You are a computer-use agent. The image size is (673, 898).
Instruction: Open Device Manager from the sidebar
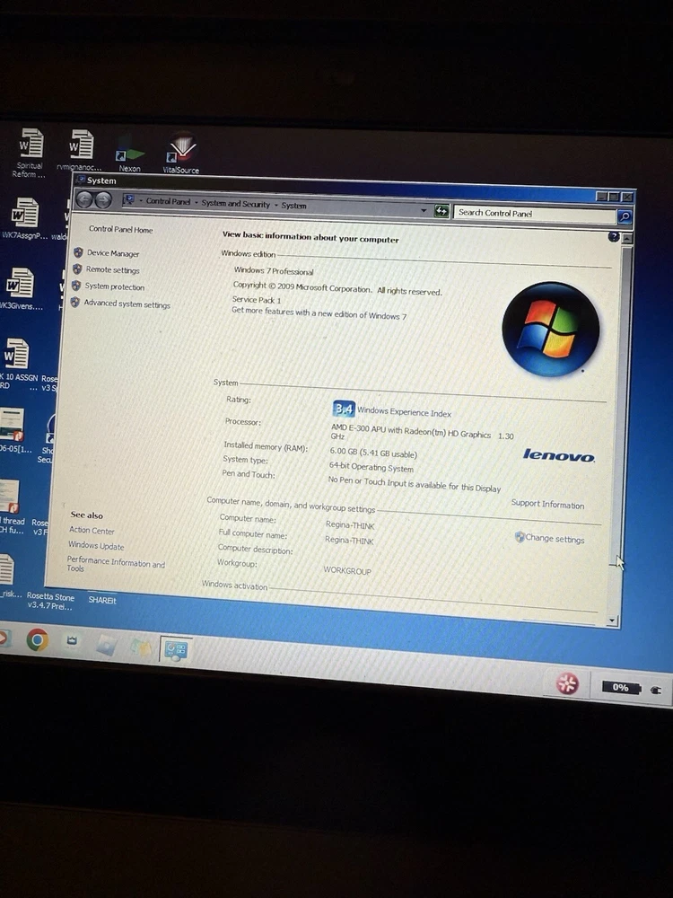113,254
